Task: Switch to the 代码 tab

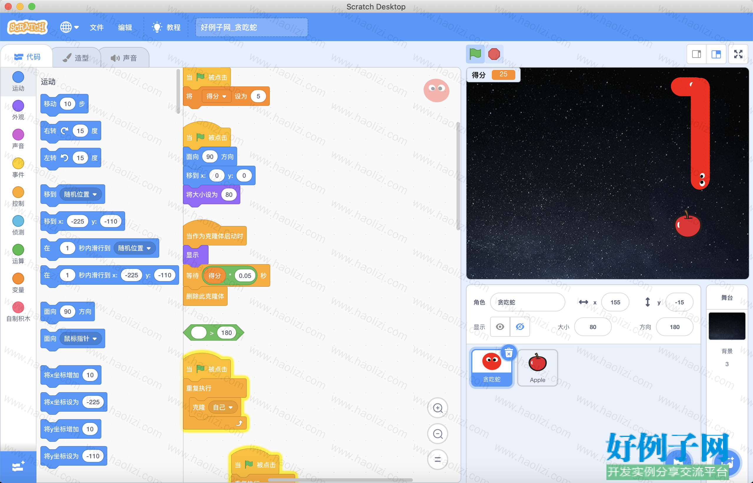Action: point(27,57)
